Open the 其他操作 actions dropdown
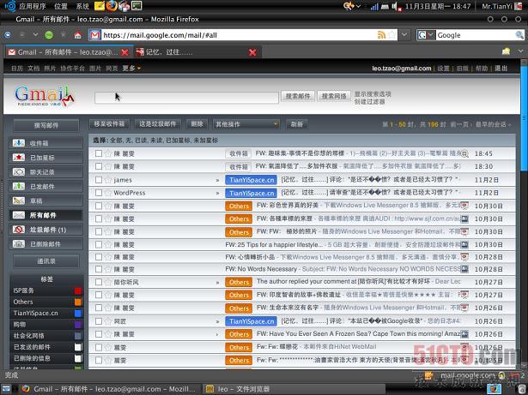 pos(246,124)
